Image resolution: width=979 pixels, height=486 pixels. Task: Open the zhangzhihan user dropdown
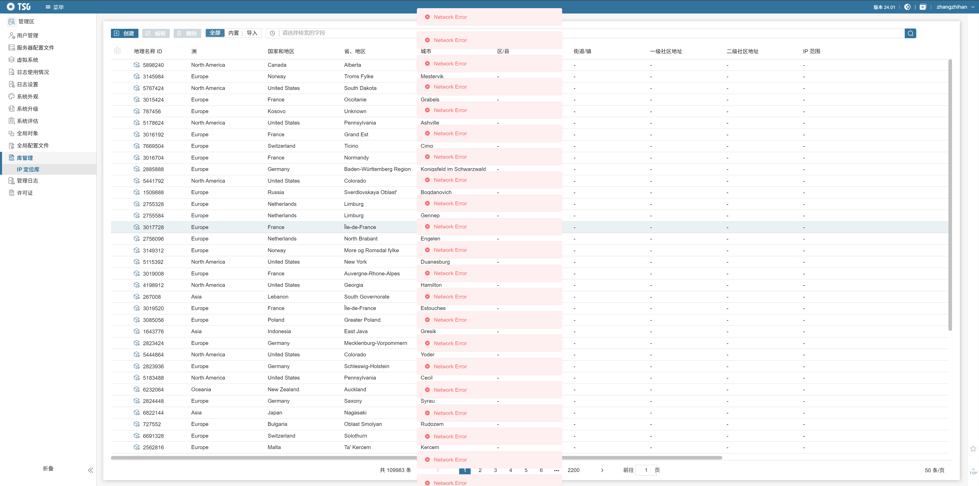pos(955,7)
